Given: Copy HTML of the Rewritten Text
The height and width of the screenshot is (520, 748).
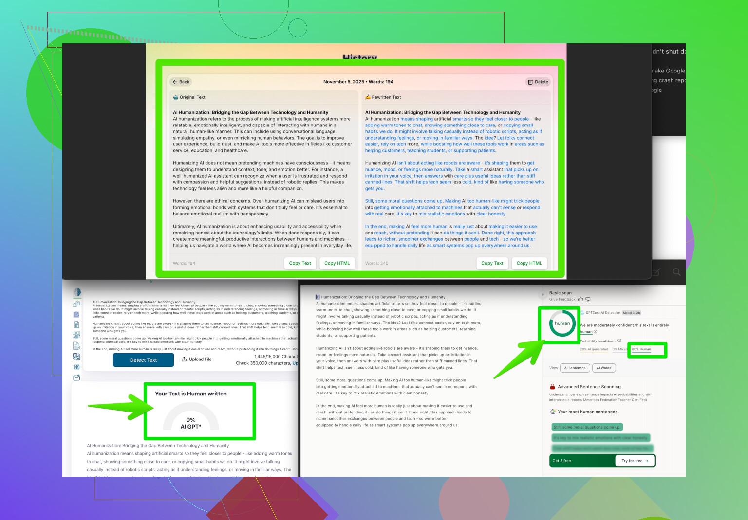Looking at the screenshot, I should coord(529,263).
